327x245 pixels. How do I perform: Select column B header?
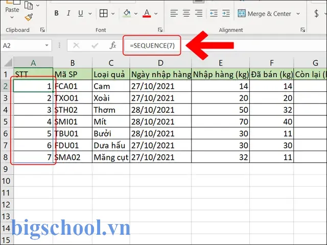tap(73, 62)
